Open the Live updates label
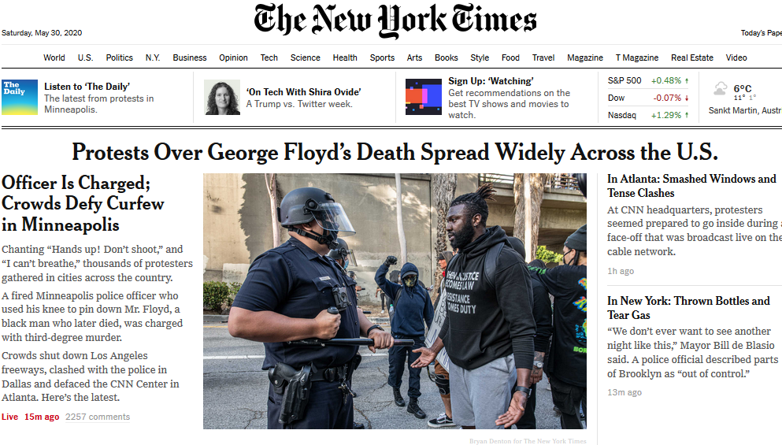The height and width of the screenshot is (445, 782). (x=9, y=417)
